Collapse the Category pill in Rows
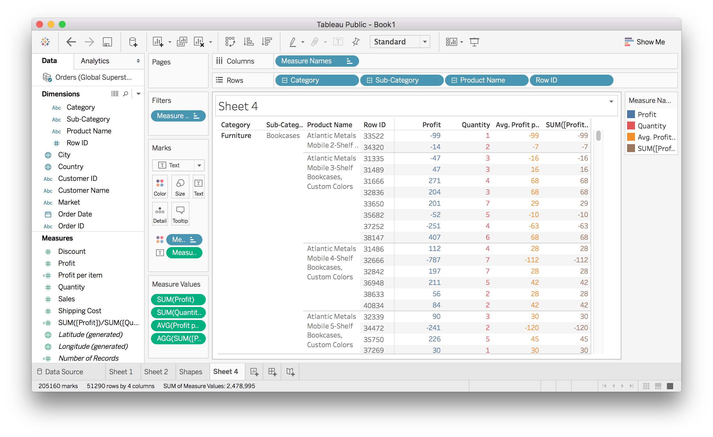Screen dimensions: 713x437 [x=284, y=80]
